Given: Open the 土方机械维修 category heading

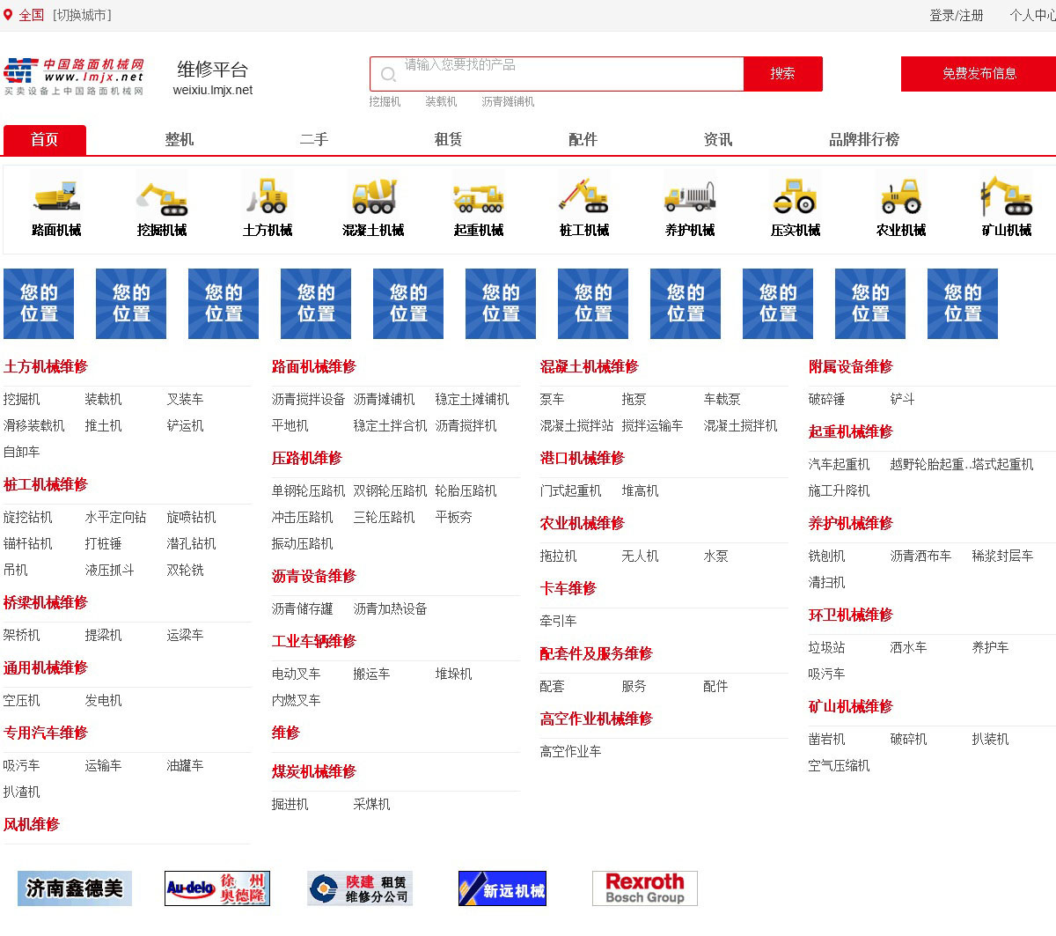Looking at the screenshot, I should [46, 367].
